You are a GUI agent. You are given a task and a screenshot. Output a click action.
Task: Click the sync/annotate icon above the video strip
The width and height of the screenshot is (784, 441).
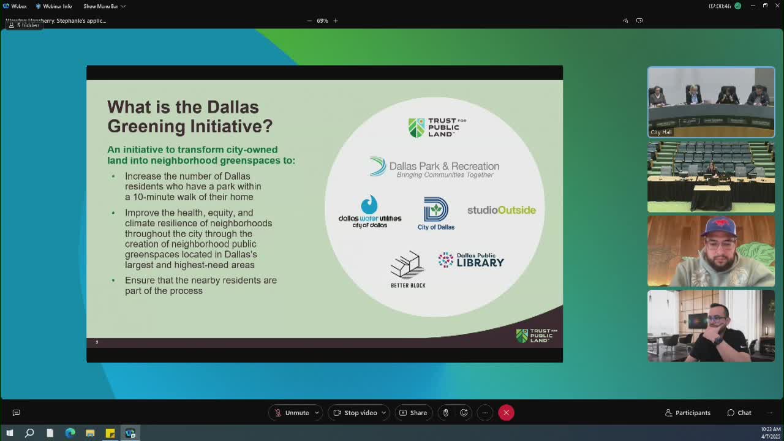625,21
